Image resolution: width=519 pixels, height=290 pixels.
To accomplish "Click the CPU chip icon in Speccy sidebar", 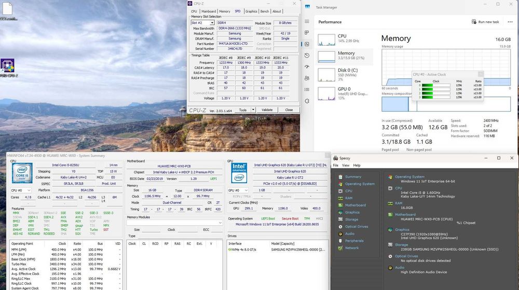I will tap(340, 191).
